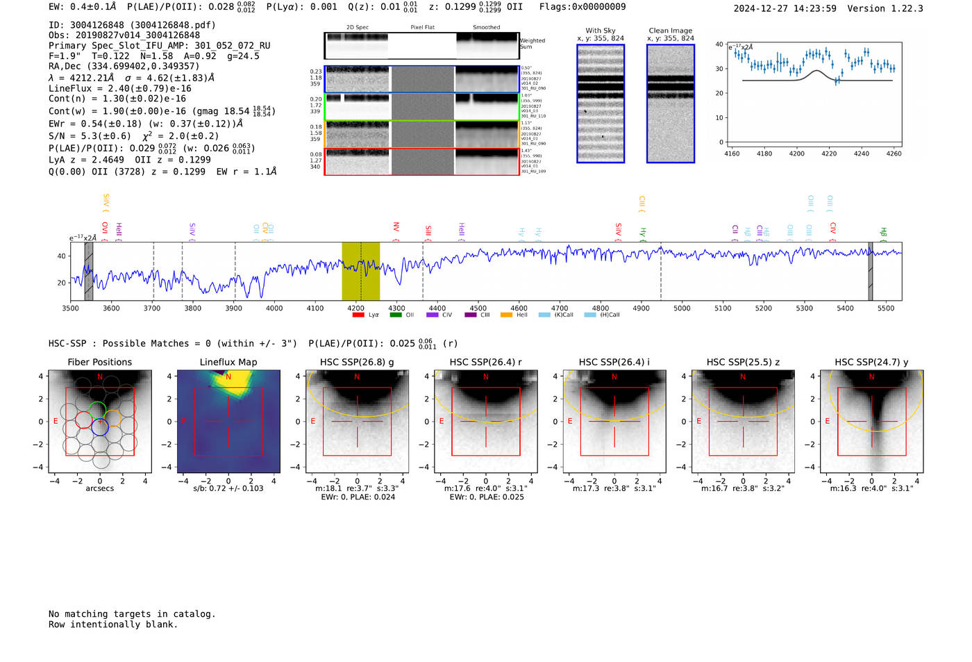Click the "m:16.3 re:4.0" s:3.1"" caption
Viewport: 972px width, 662px height.
pyautogui.click(x=872, y=488)
